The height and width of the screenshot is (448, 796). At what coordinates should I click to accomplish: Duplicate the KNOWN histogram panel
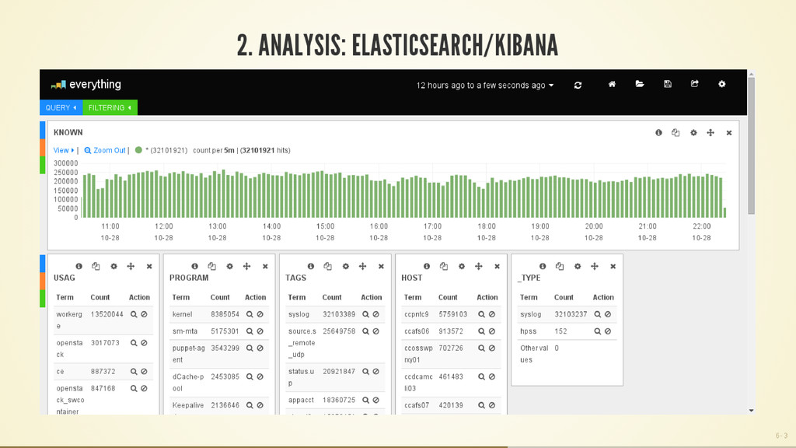click(676, 132)
